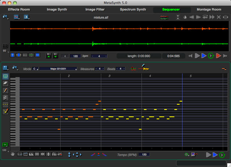This screenshot has width=231, height=167.
Task: Click the grid icon left of the waveform
Action: click(5, 46)
